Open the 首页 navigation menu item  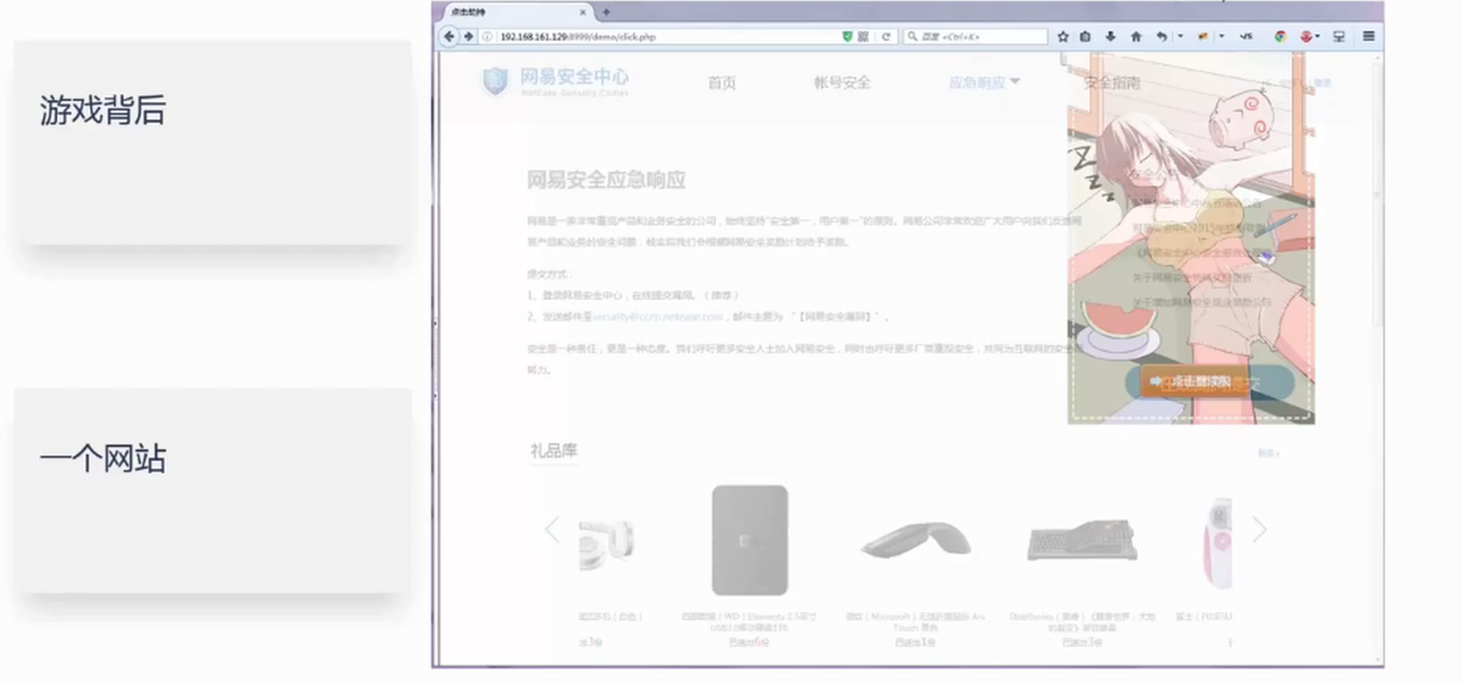pos(722,83)
